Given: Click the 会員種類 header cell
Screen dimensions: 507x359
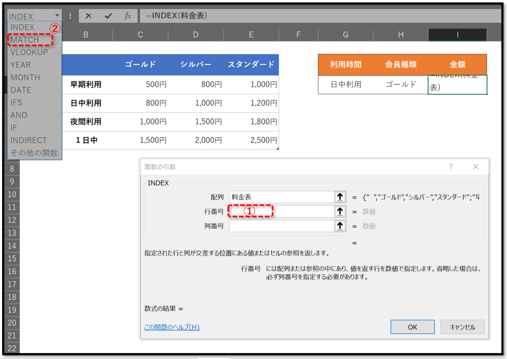Looking at the screenshot, I should point(401,65).
